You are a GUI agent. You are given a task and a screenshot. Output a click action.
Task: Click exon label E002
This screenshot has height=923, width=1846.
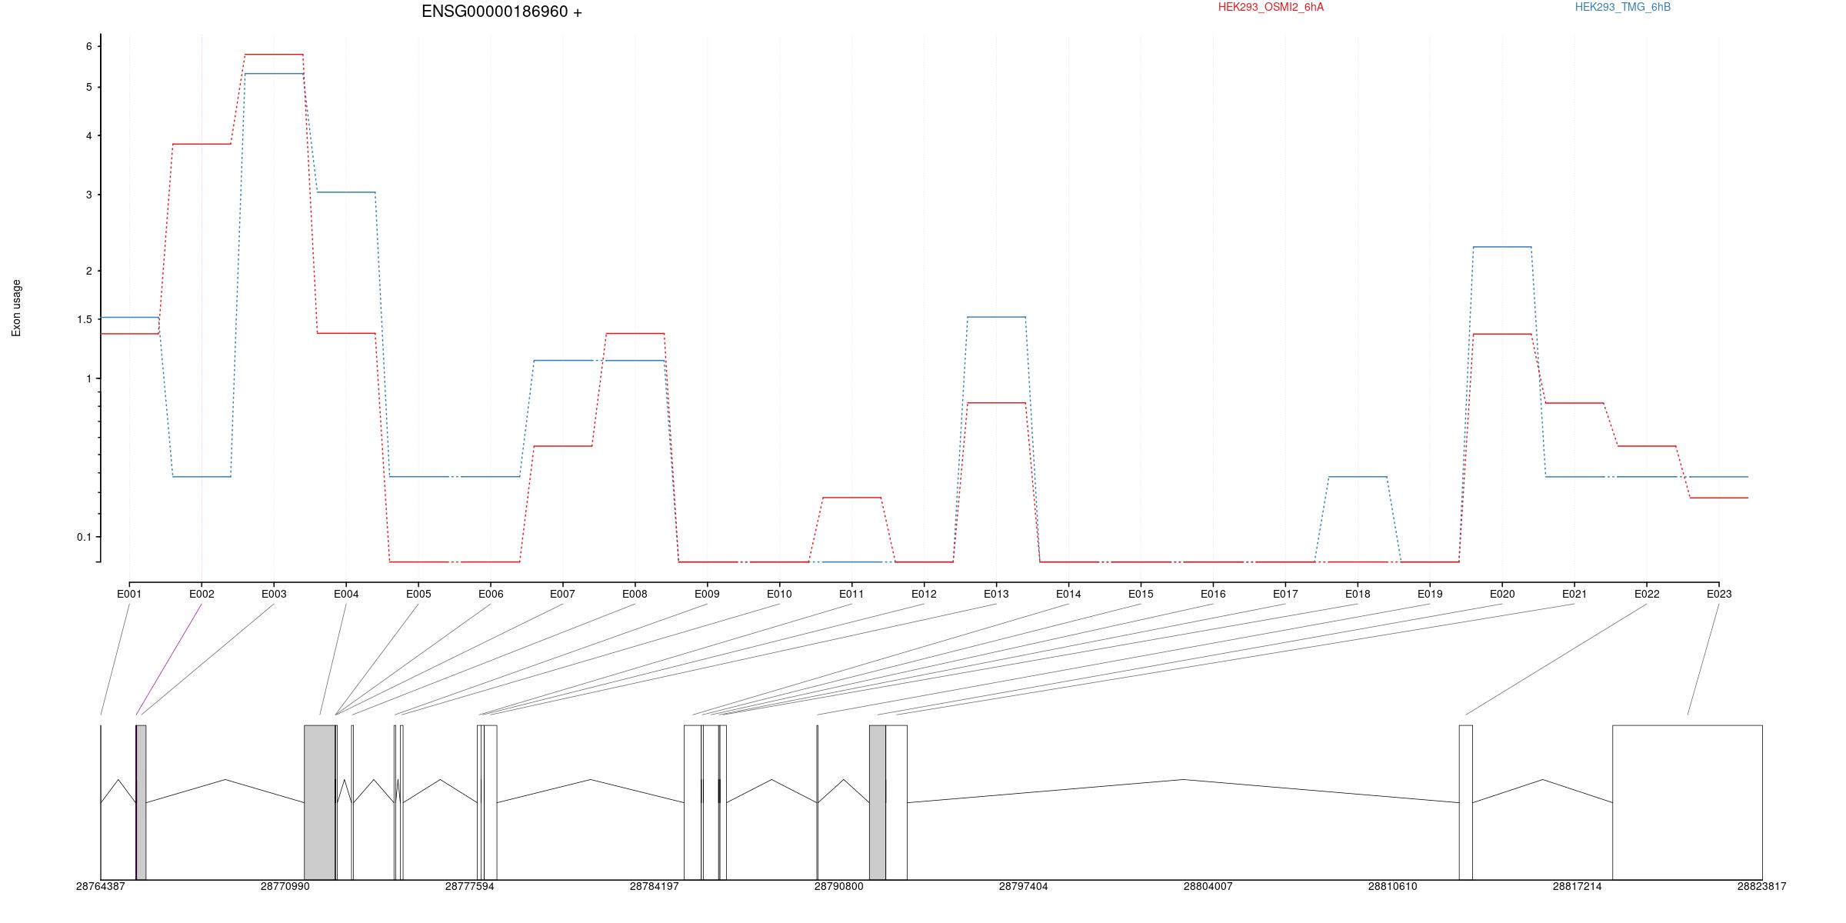[202, 594]
